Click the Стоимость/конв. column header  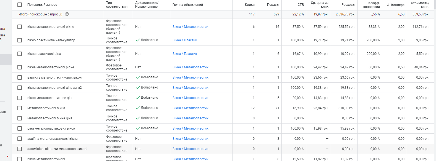420,5
